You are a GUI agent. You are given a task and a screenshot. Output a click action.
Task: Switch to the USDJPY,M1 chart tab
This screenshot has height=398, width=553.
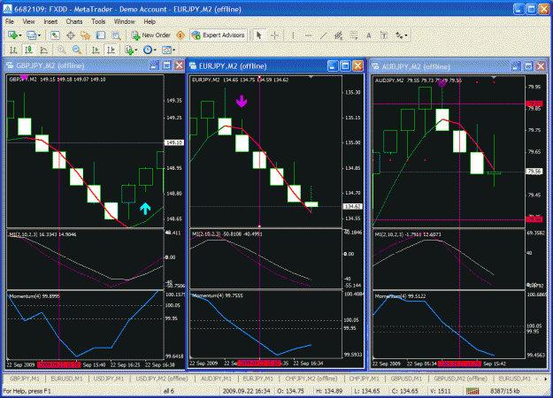(109, 379)
